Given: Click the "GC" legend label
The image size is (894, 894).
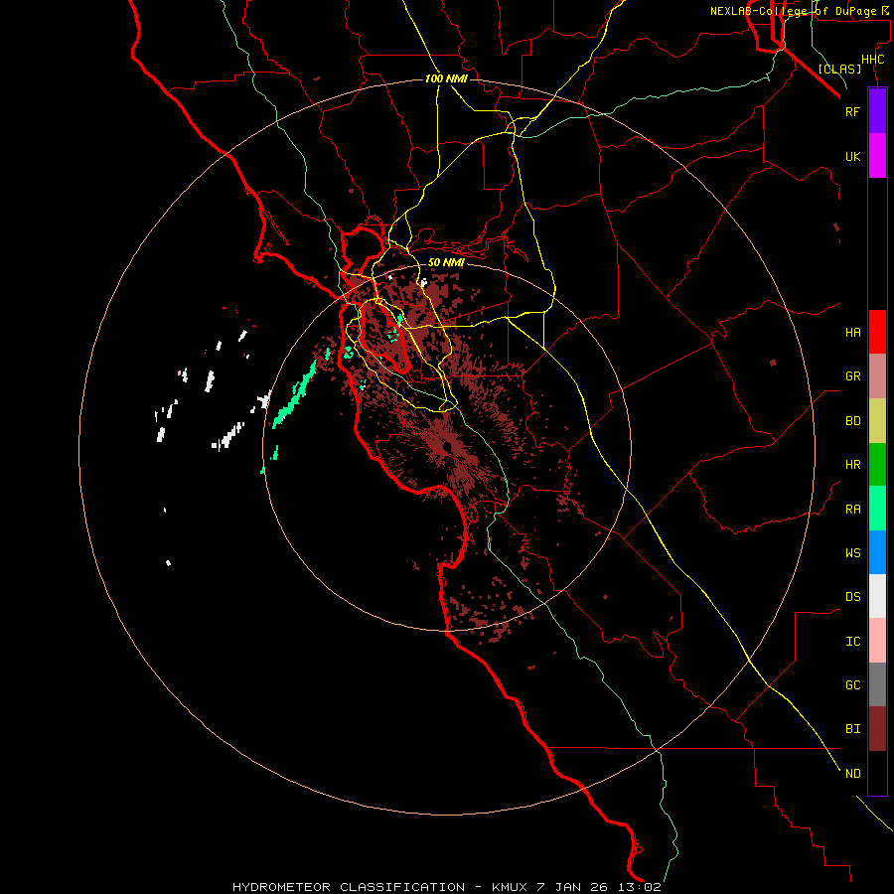Looking at the screenshot, I should tap(852, 685).
